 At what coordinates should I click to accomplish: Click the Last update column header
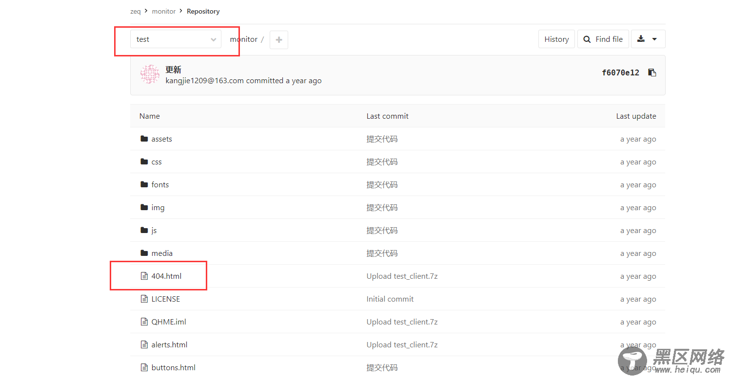click(636, 116)
